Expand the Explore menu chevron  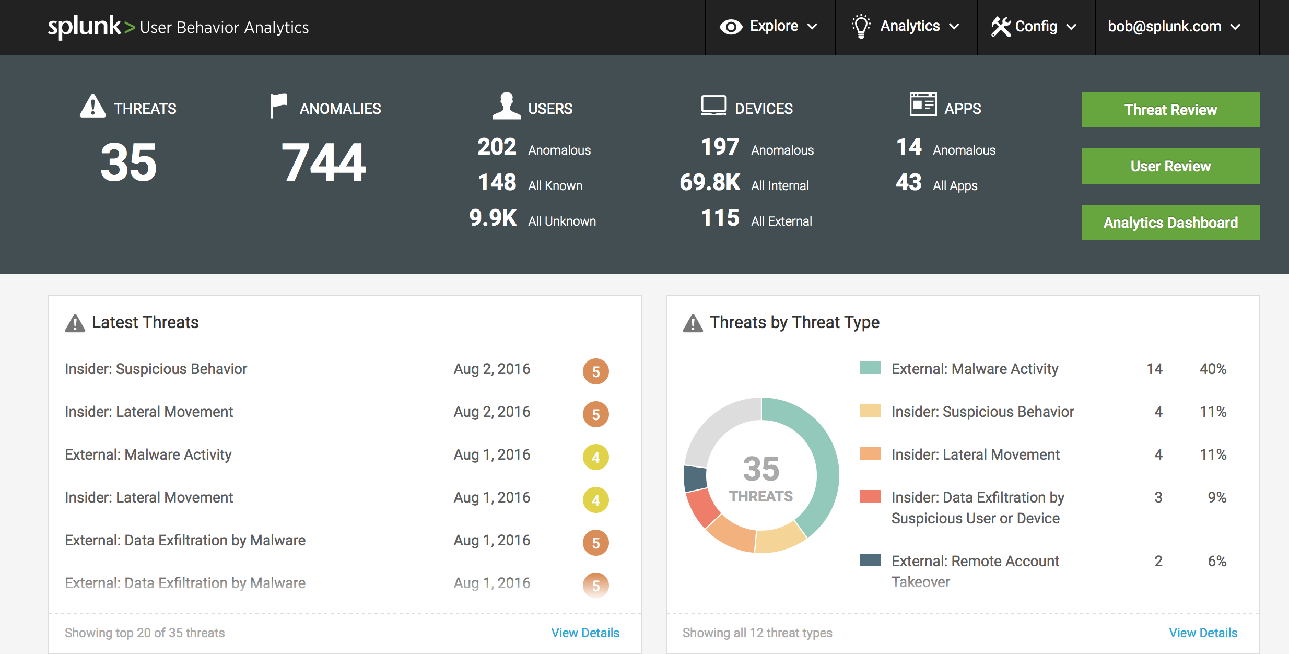point(812,27)
